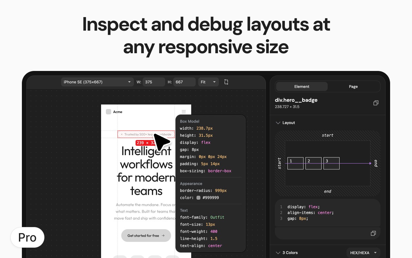Click the 'align-items: center;' code line

[x=311, y=213]
